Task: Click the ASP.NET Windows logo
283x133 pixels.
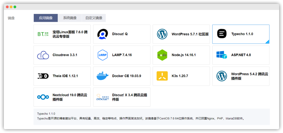Action: [222, 55]
